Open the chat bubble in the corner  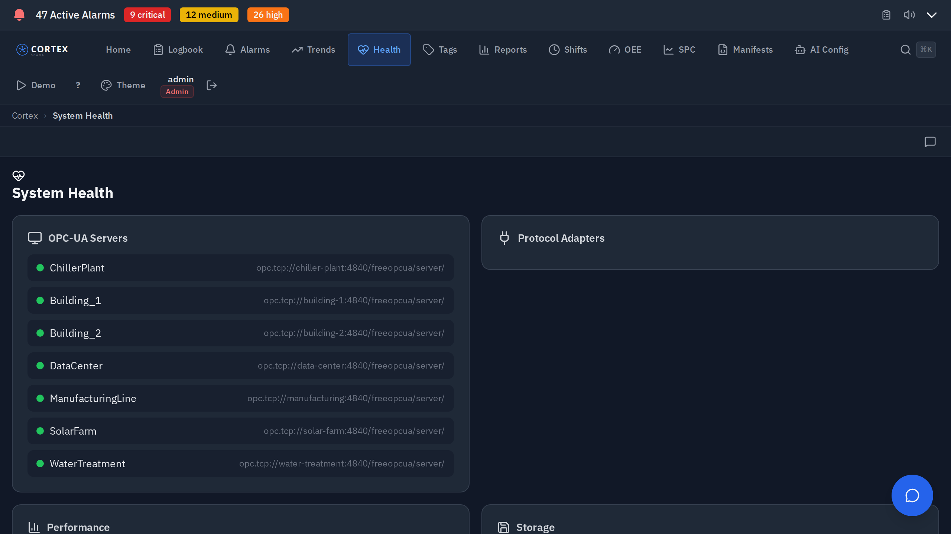[912, 495]
